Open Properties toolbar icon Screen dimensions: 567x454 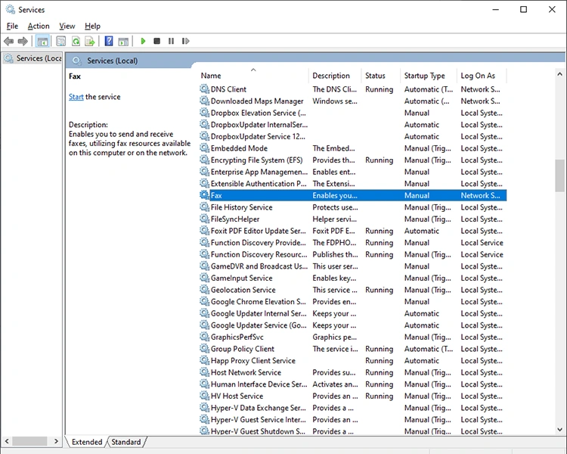61,42
